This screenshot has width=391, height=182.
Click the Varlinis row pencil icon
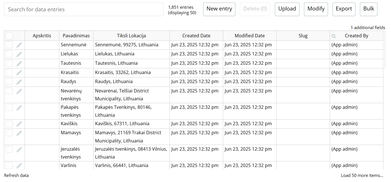[19, 166]
